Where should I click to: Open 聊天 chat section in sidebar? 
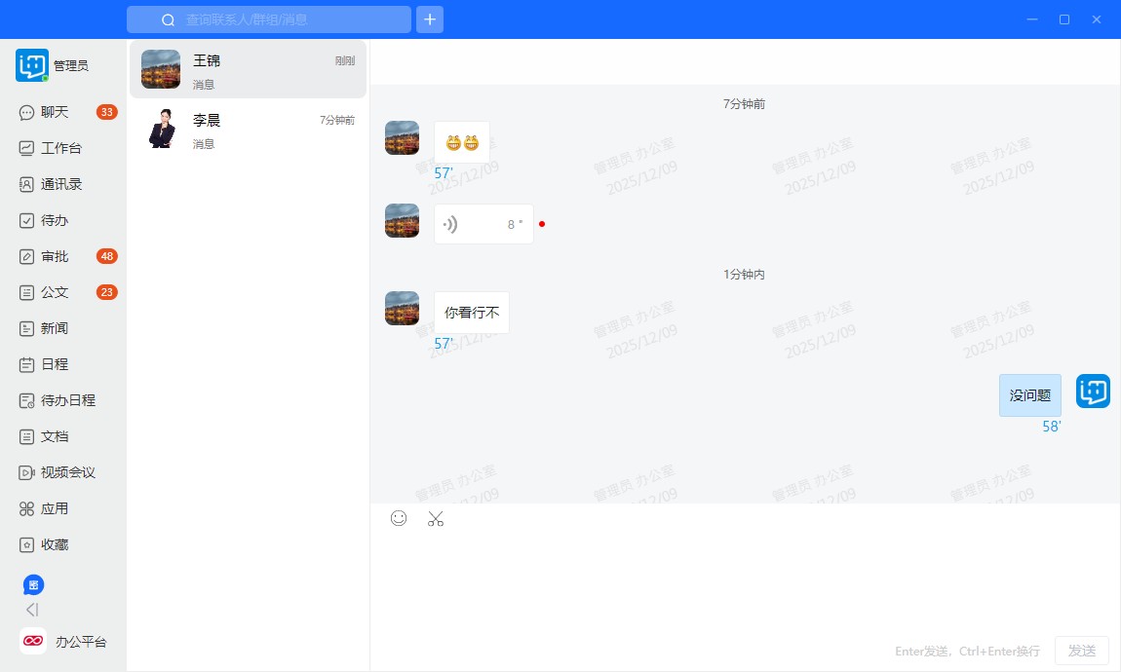click(x=55, y=112)
